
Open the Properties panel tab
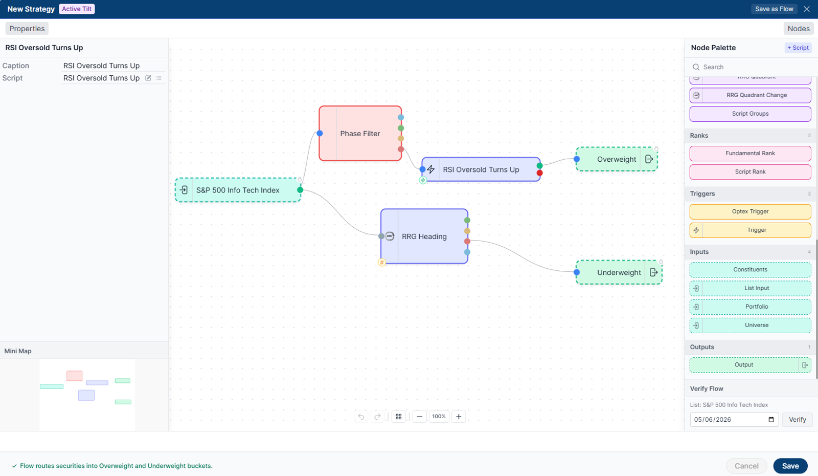point(27,29)
